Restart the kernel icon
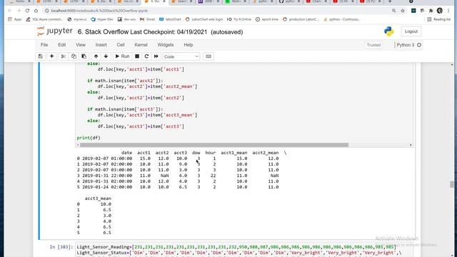 pos(146,56)
